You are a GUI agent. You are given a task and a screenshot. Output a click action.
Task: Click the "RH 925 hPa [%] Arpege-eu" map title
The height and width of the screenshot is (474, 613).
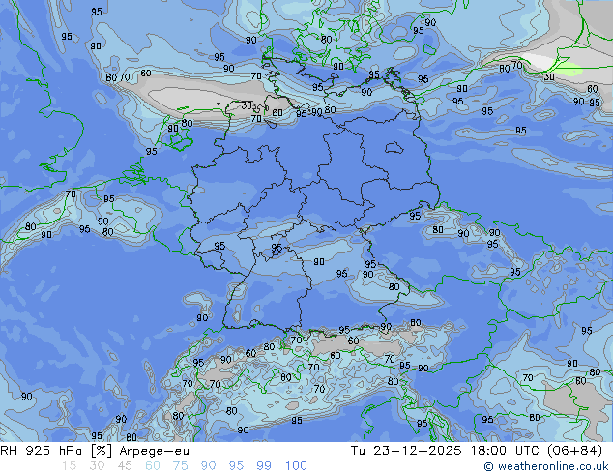95,451
